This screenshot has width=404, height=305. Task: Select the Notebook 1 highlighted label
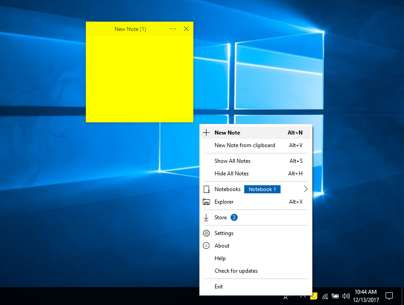[x=262, y=189]
